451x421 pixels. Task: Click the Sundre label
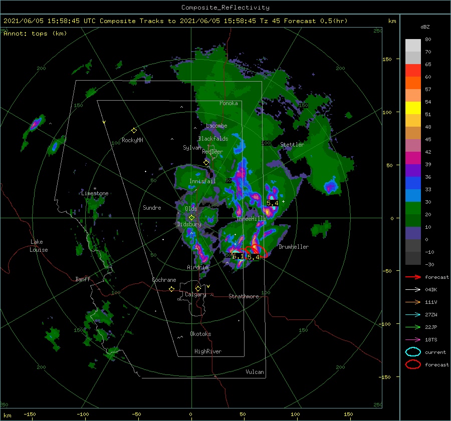pos(152,208)
